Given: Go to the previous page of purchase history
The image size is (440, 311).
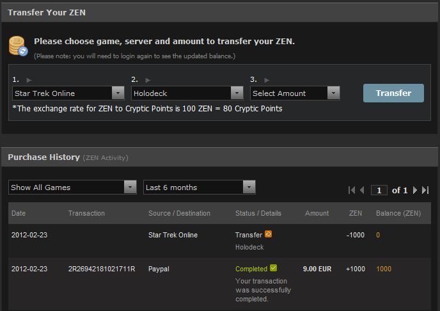Looking at the screenshot, I should 362,190.
